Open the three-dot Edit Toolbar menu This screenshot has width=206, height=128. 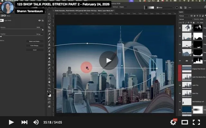pos(49,89)
